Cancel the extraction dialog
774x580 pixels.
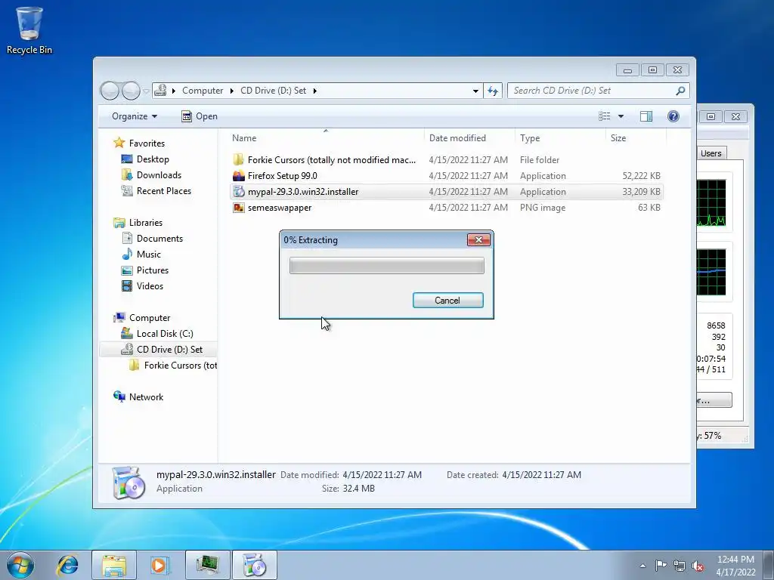click(x=447, y=301)
